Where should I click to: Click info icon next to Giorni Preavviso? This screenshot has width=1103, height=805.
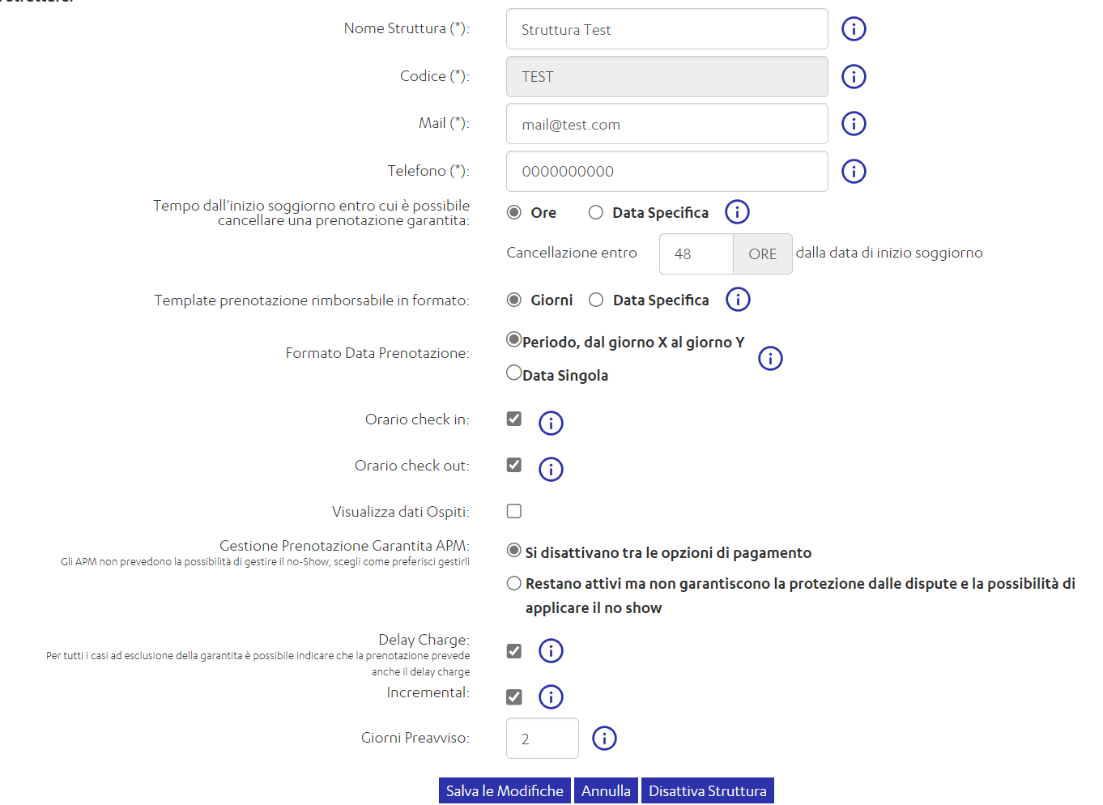[x=604, y=738]
